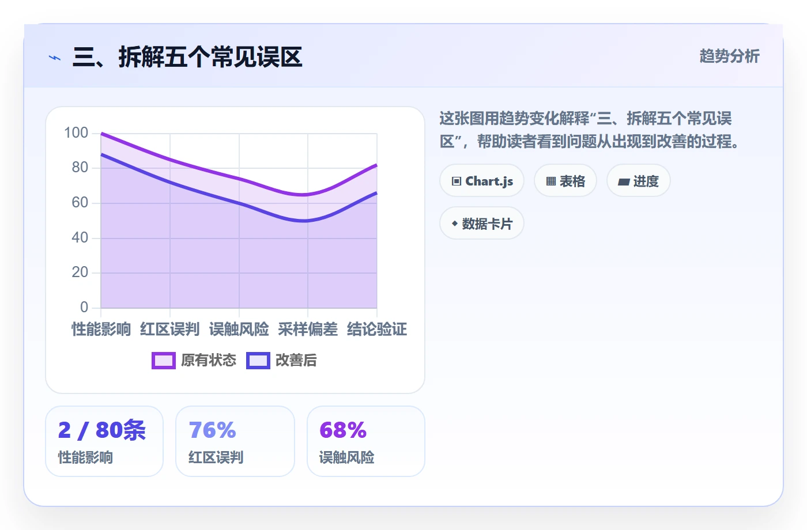Click the lightning bolt icon beside the heading
807x530 pixels.
55,58
